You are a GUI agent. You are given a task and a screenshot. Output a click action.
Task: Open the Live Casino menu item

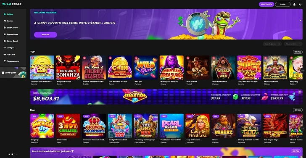(11, 28)
